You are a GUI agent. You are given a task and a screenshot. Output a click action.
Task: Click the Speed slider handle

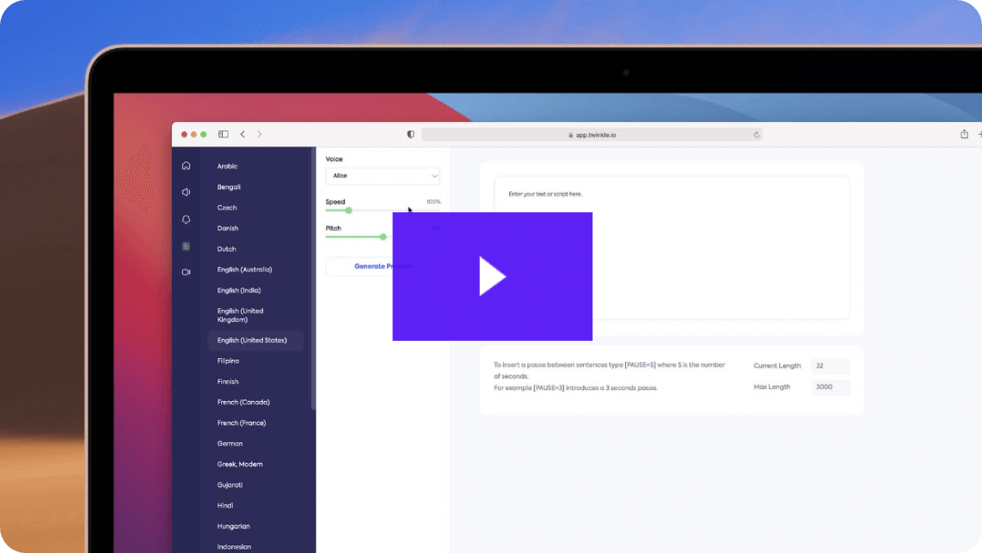tap(348, 210)
